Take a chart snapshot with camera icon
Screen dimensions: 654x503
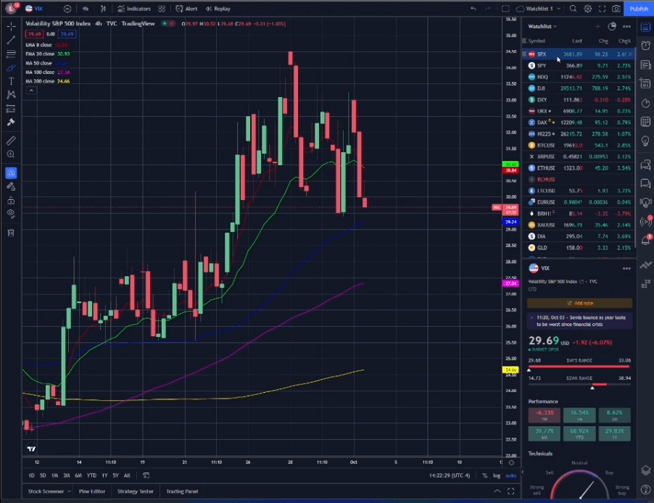tap(616, 9)
